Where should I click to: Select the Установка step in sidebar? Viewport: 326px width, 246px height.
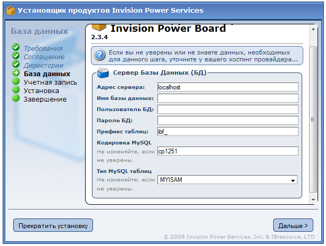(42, 90)
